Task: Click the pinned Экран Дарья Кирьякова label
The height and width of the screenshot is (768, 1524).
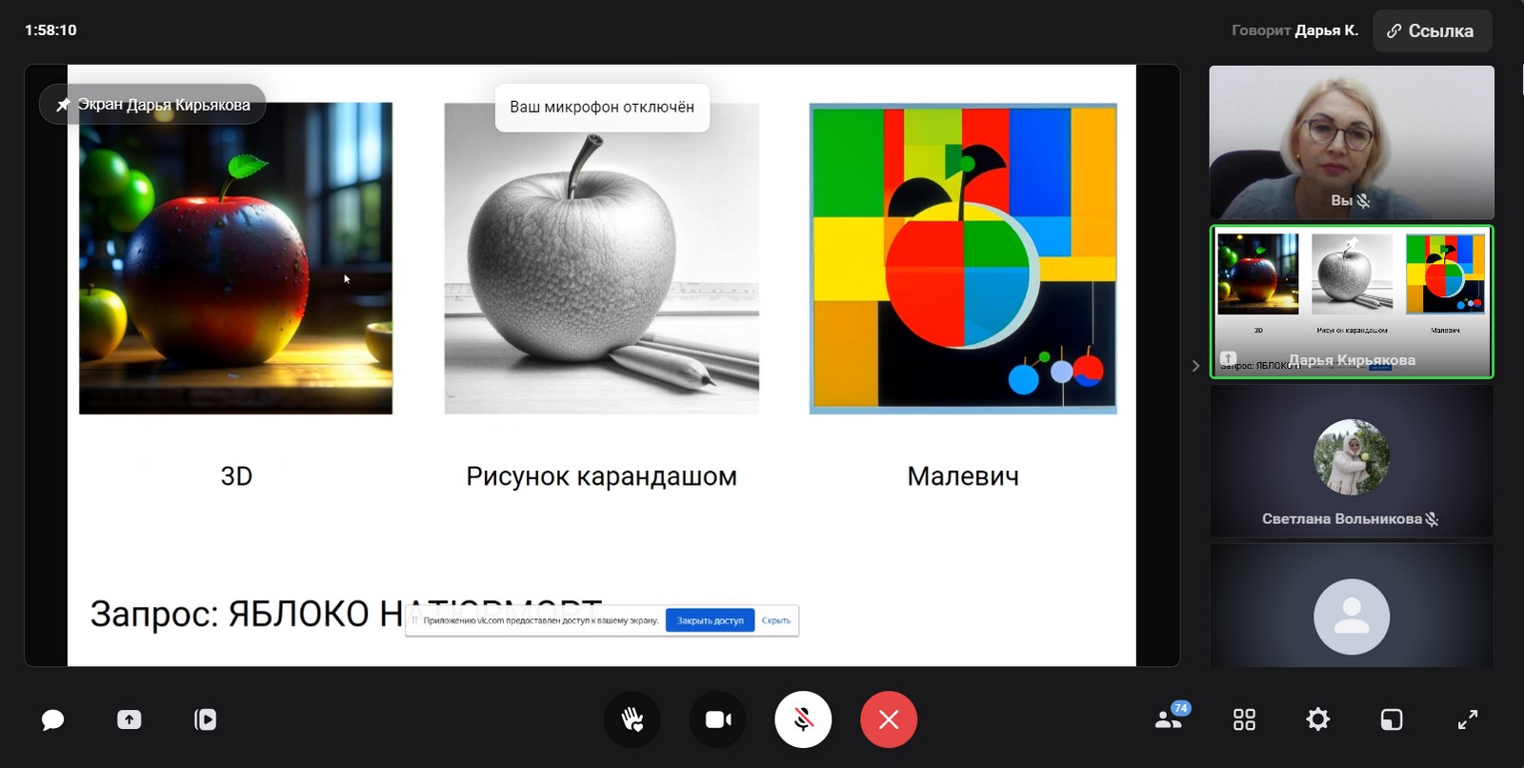Action: [153, 105]
